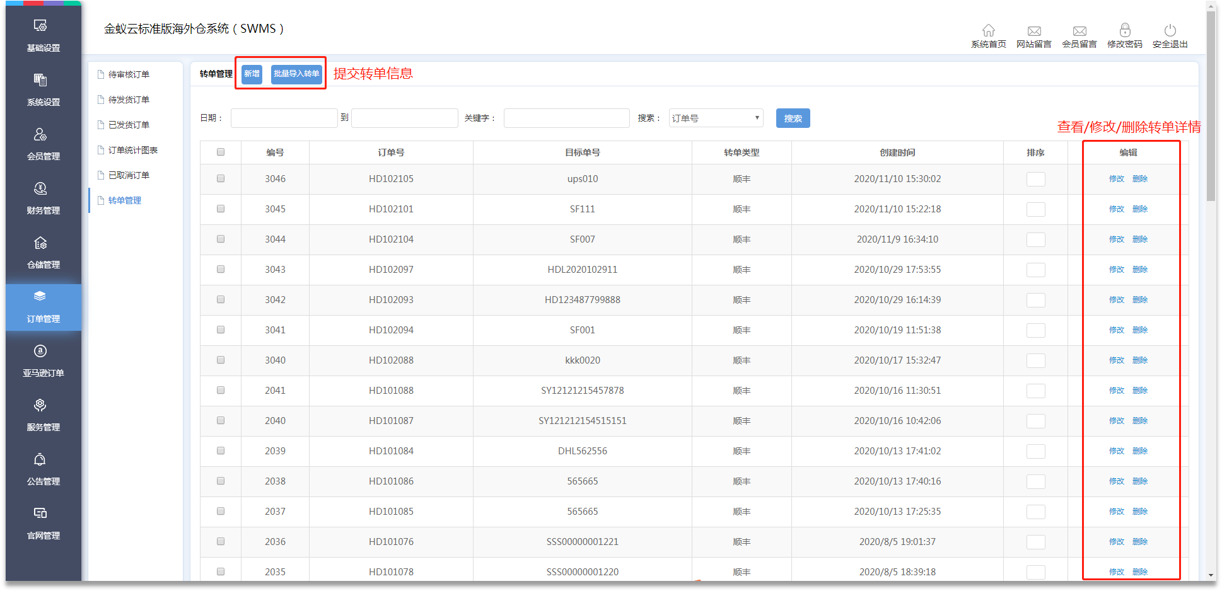Open 待审核订单 in the submenu

(x=129, y=74)
